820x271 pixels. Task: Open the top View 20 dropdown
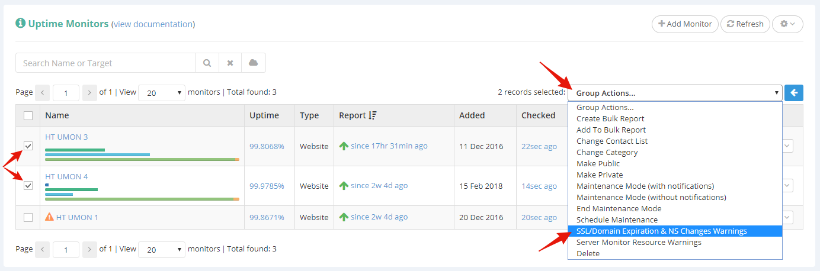pos(162,92)
